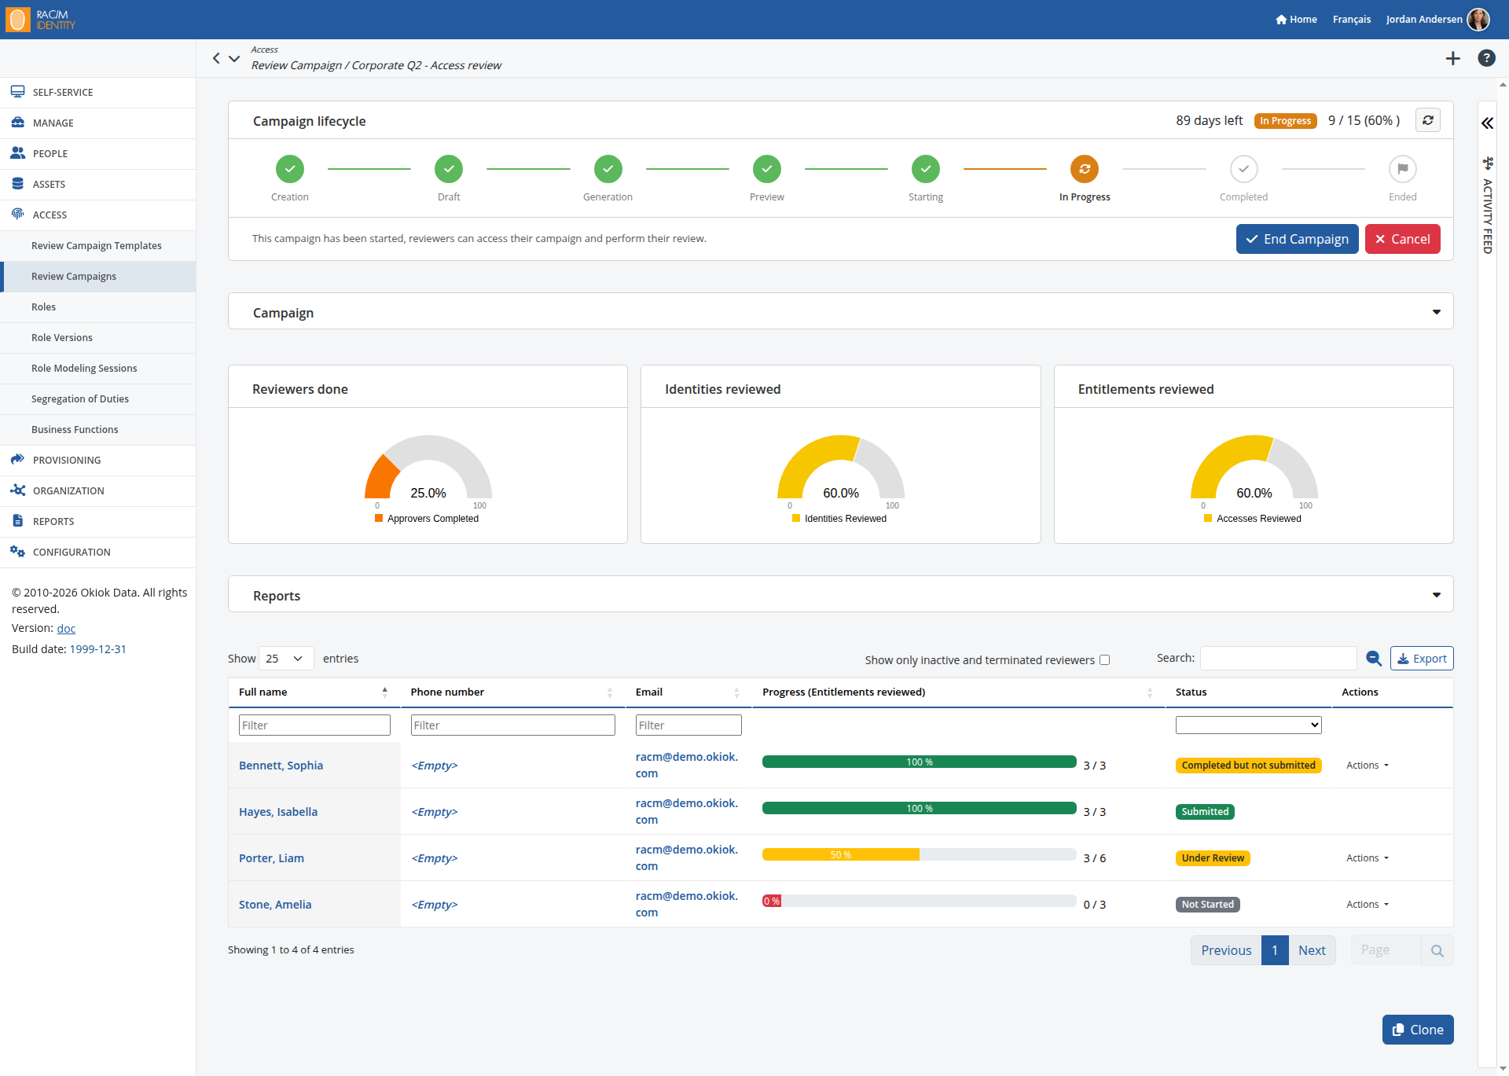Open Bennett, Sophia reviewer link
The width and height of the screenshot is (1509, 1076).
[x=281, y=766]
